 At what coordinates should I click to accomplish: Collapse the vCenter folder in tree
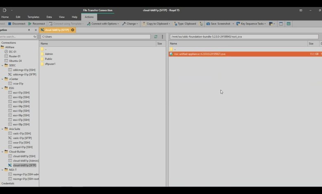coord(2,79)
